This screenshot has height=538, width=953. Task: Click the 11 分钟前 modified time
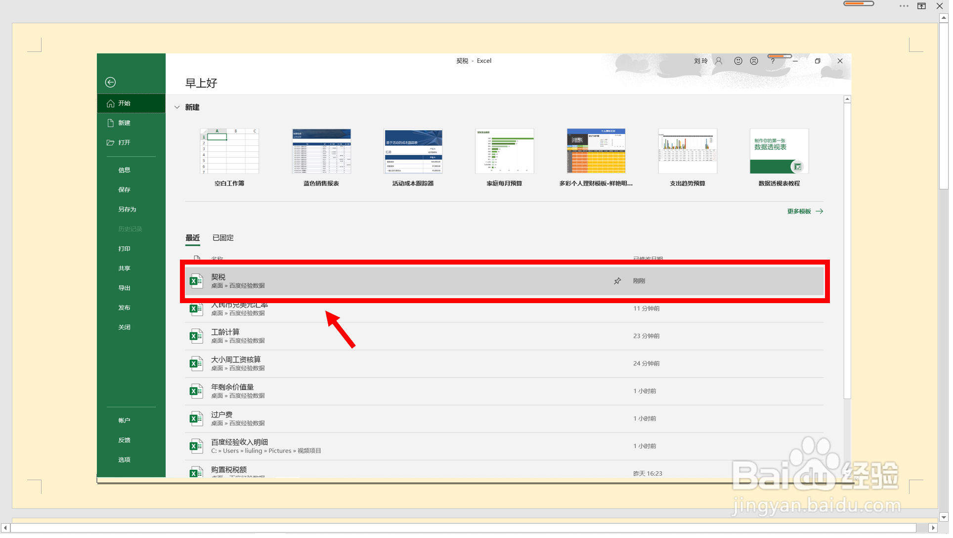650,310
